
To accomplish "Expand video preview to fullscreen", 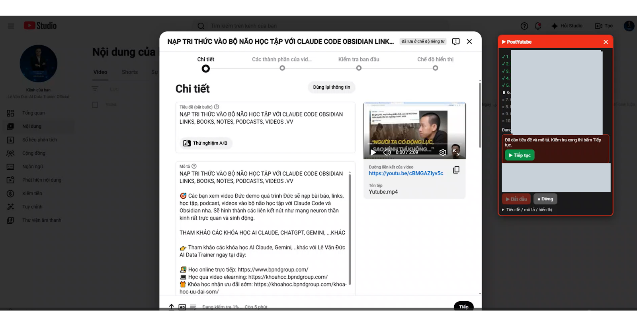I will (x=456, y=152).
